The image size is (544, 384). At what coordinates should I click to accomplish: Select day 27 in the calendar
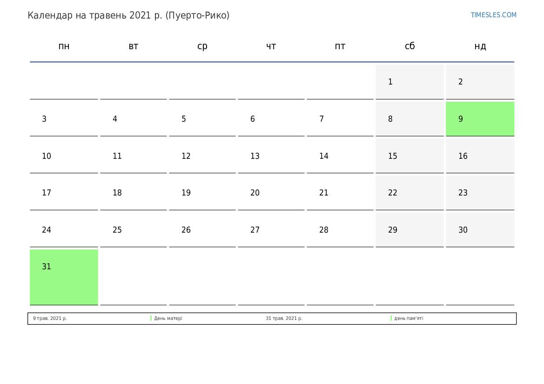pos(271,230)
